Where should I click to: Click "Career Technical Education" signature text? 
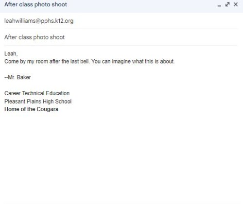coord(37,93)
